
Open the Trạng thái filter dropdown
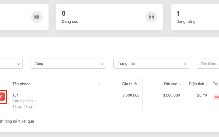[151, 64]
